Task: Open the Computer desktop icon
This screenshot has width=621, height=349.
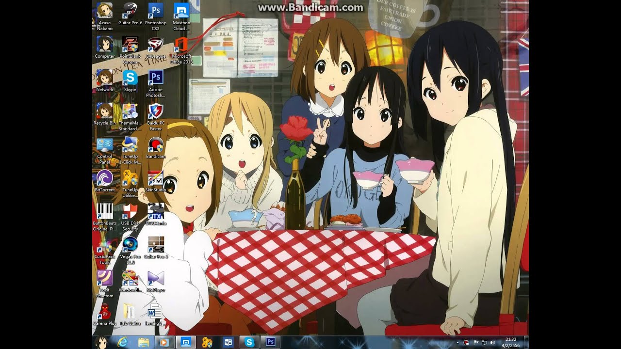Action: (105, 47)
